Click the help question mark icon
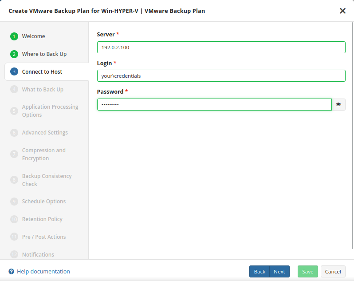Viewport: 354px width, 281px height. pos(12,272)
